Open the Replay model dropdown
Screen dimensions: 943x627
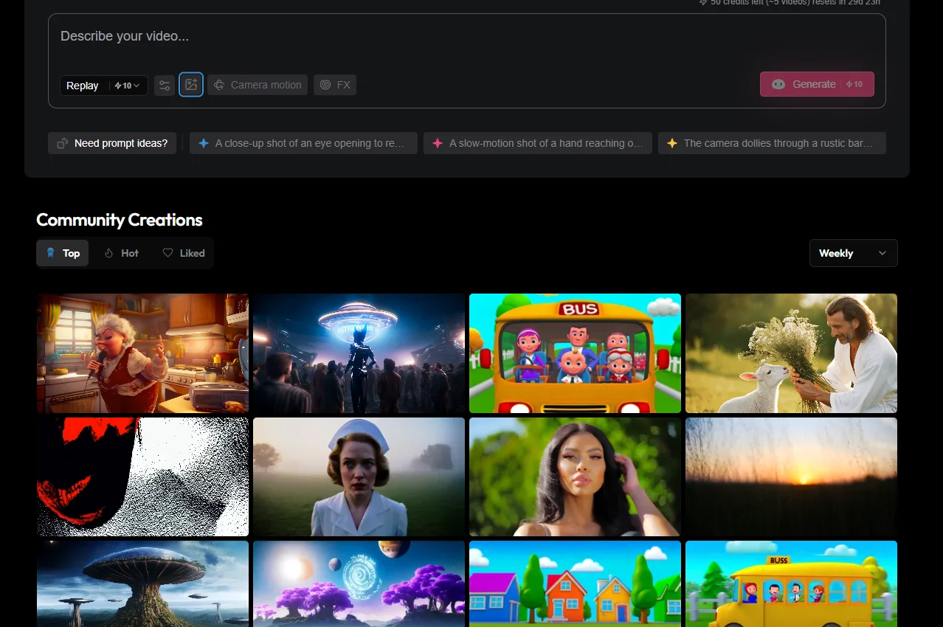click(x=104, y=86)
